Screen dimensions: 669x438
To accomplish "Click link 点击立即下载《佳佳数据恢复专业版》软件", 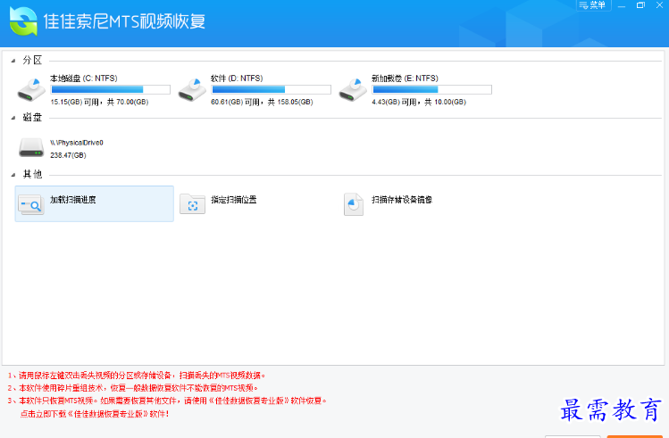I will (x=95, y=414).
